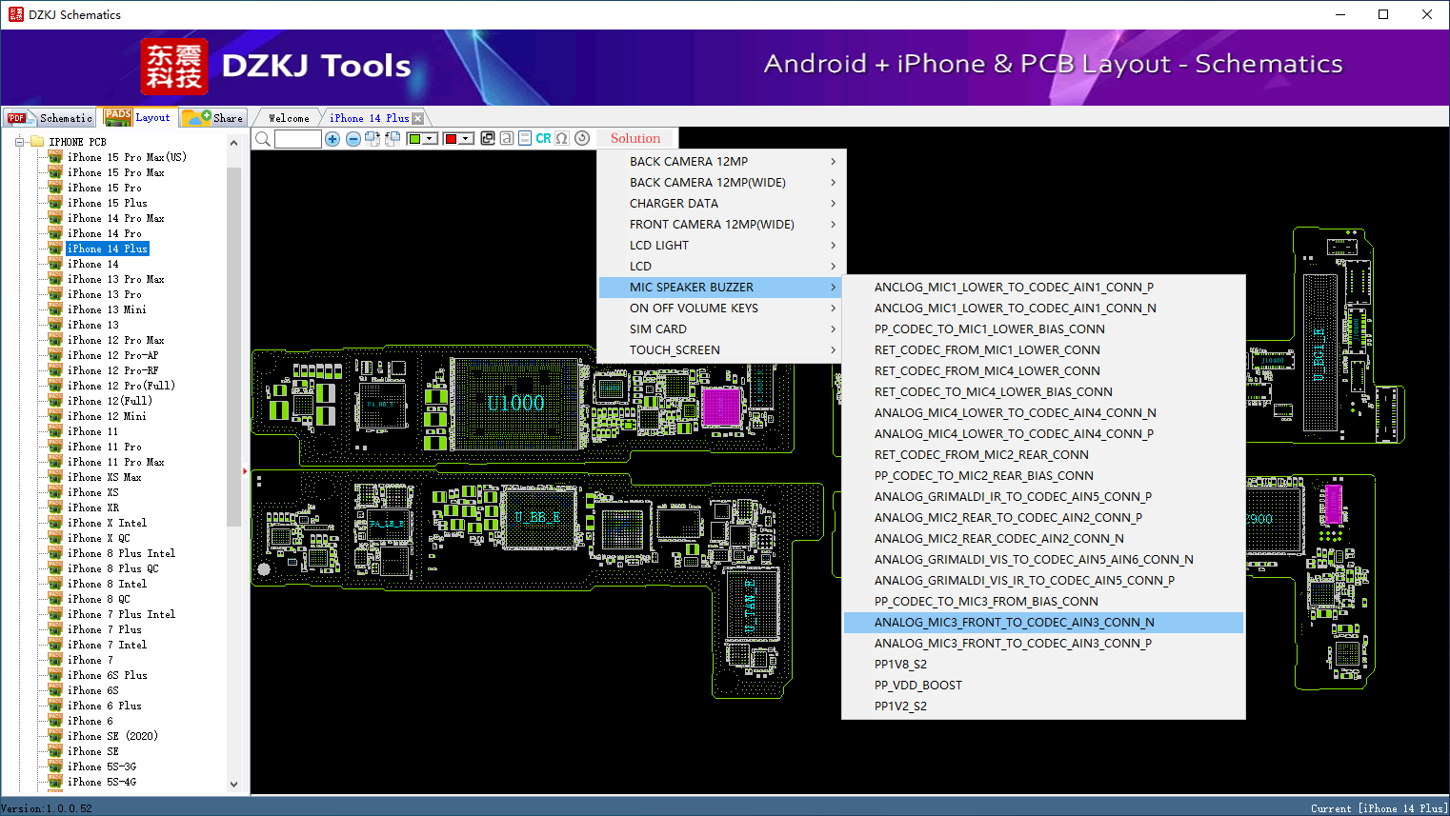Viewport: 1450px width, 816px height.
Task: Choose TOUCH_SCREEN menu entry
Action: point(675,350)
